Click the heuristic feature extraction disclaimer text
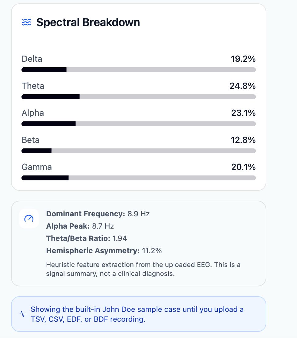 coord(143,269)
